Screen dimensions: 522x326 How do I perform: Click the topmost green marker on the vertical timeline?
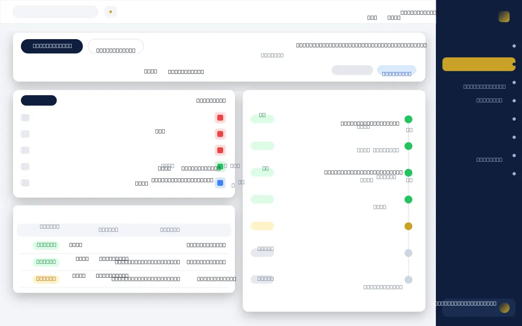[408, 119]
